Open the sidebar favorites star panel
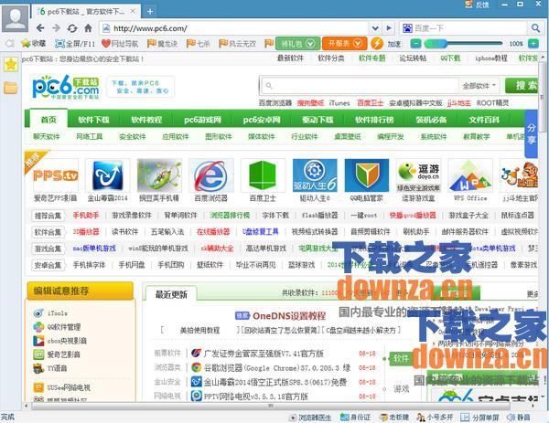Screen dimensions: 549x423 (x=10, y=64)
